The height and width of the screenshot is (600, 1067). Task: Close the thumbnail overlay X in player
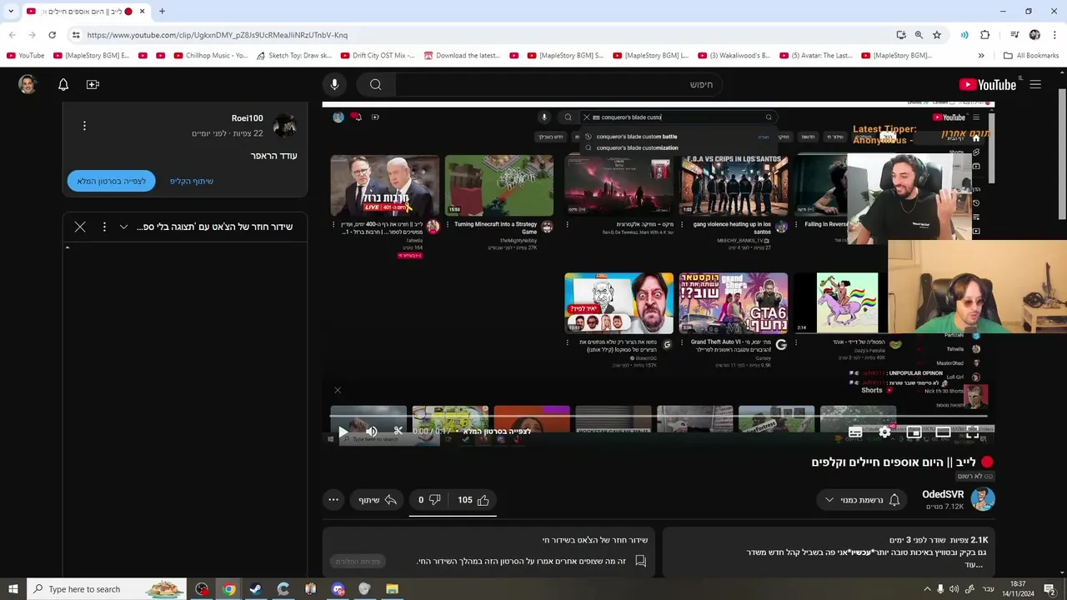338,390
